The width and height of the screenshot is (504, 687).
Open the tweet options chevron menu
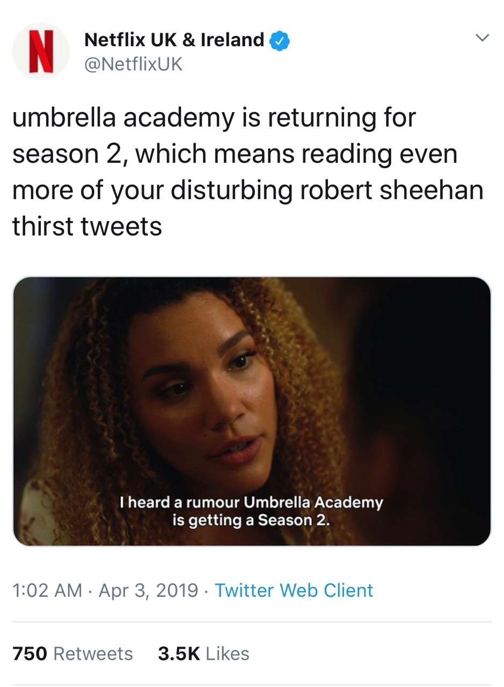point(483,38)
